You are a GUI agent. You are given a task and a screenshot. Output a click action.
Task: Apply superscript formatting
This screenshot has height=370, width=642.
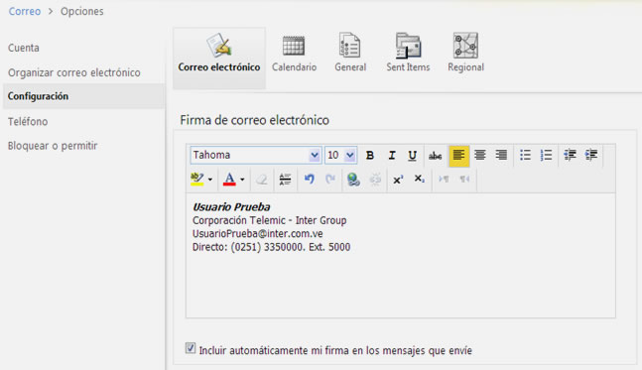(x=398, y=180)
